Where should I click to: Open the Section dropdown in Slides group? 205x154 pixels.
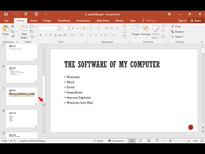(33, 37)
